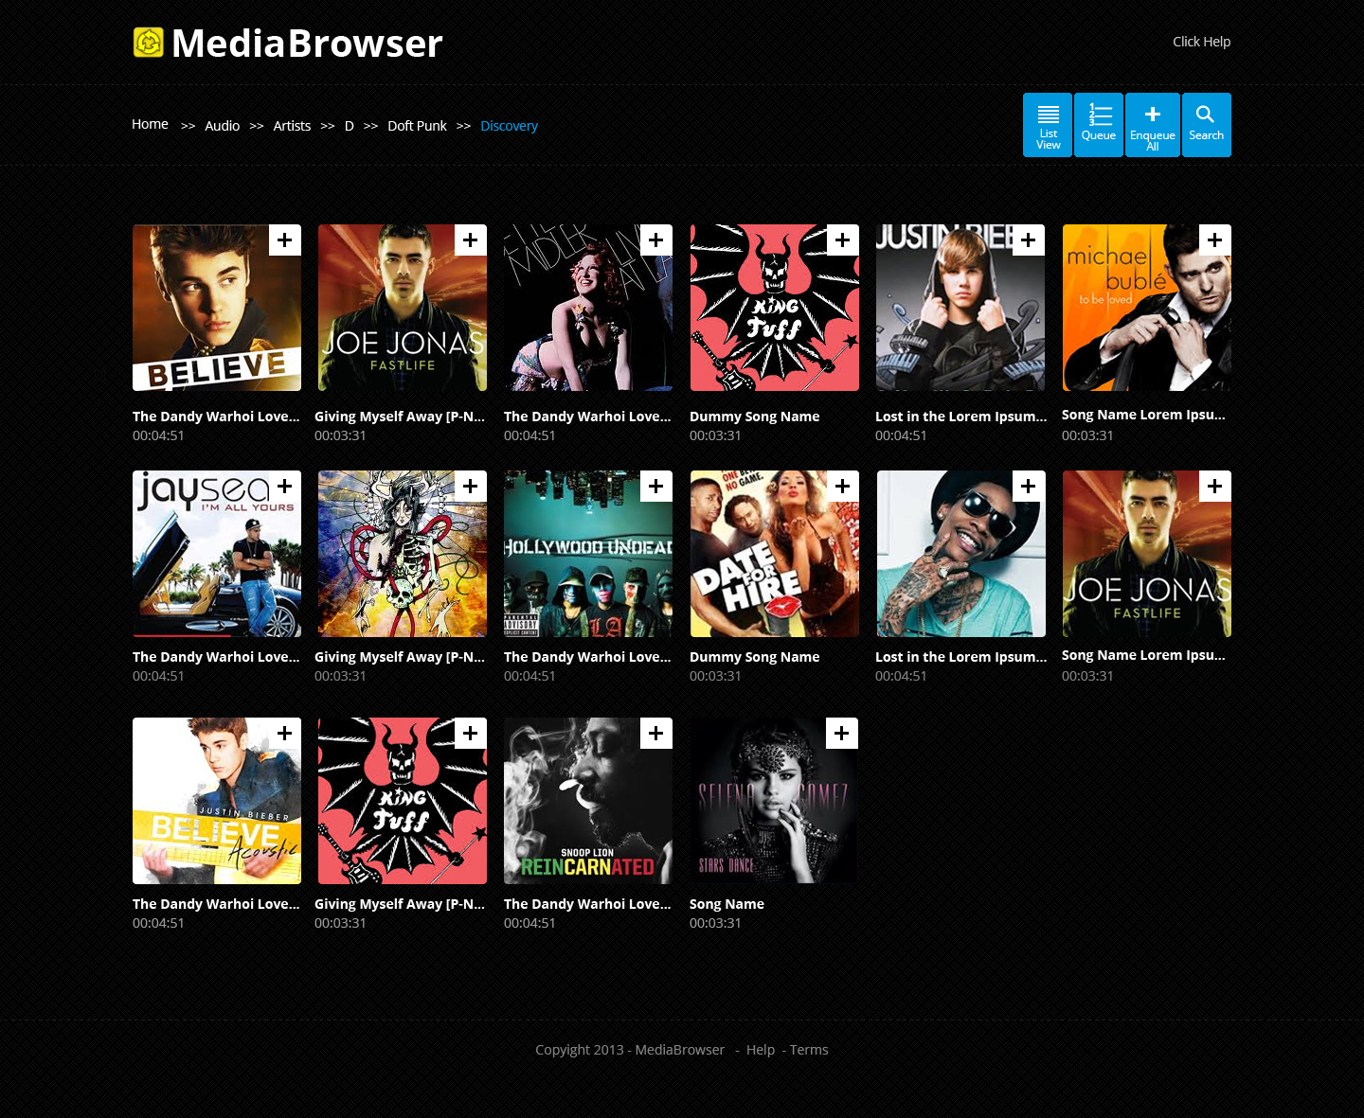
Task: Enqueue All songs
Action: (x=1153, y=125)
